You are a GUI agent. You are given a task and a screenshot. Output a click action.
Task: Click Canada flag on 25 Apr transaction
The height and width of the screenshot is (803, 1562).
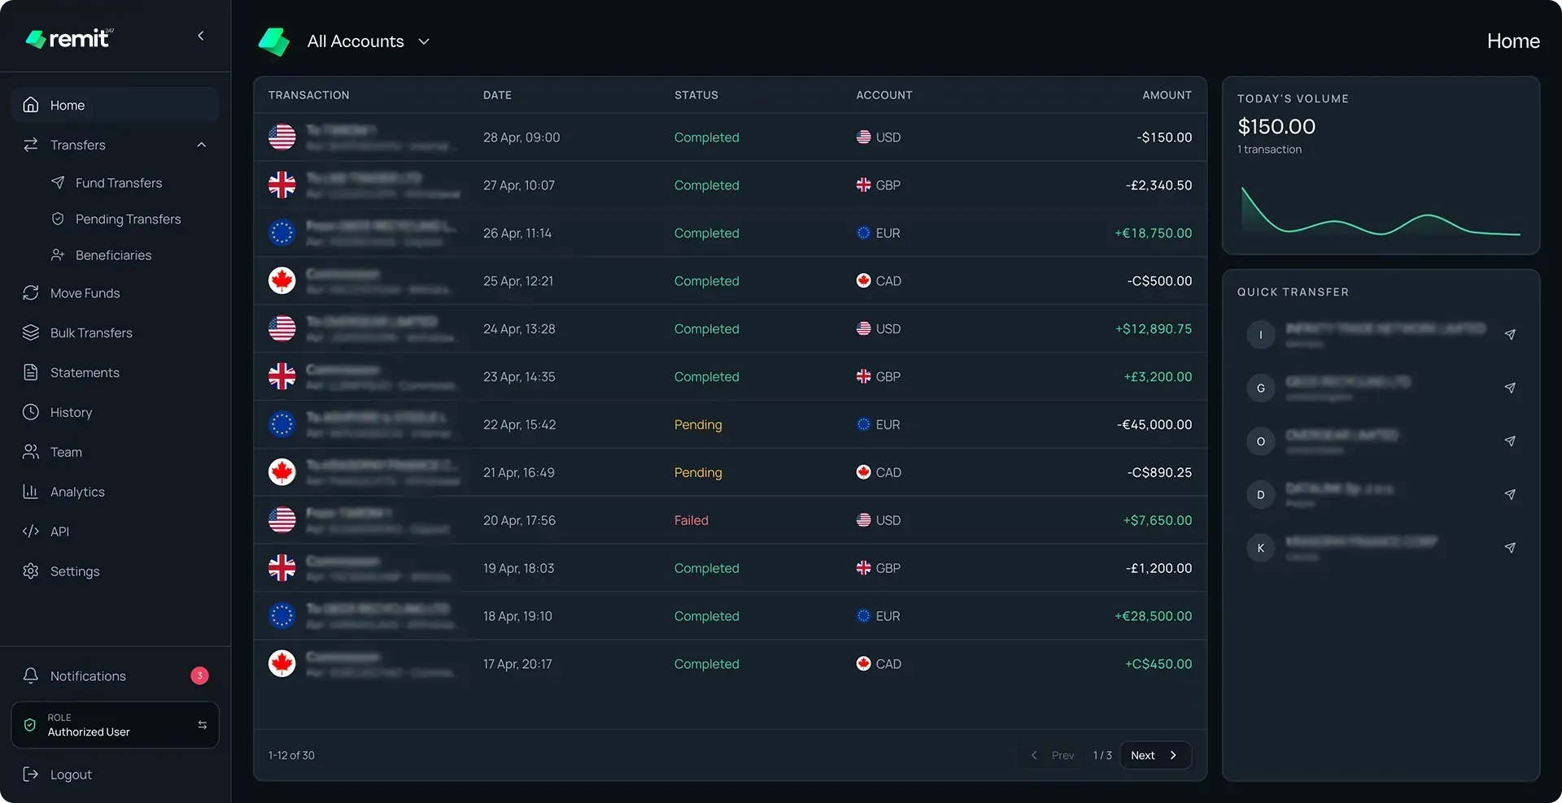coord(282,280)
